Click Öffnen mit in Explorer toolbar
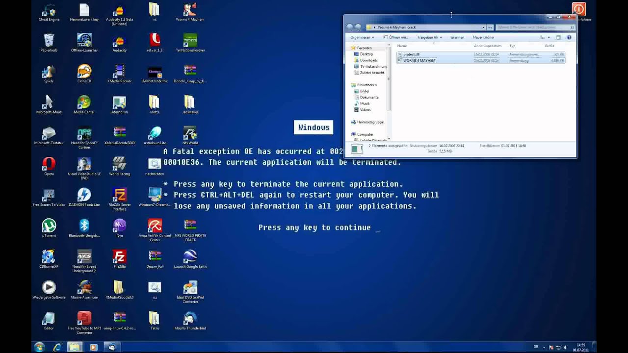The width and height of the screenshot is (628, 353). (x=396, y=37)
